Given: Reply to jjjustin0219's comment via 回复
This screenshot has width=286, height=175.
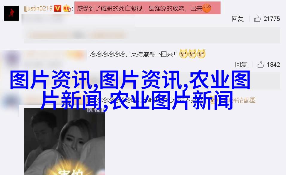Looking at the screenshot, I should [238, 19].
